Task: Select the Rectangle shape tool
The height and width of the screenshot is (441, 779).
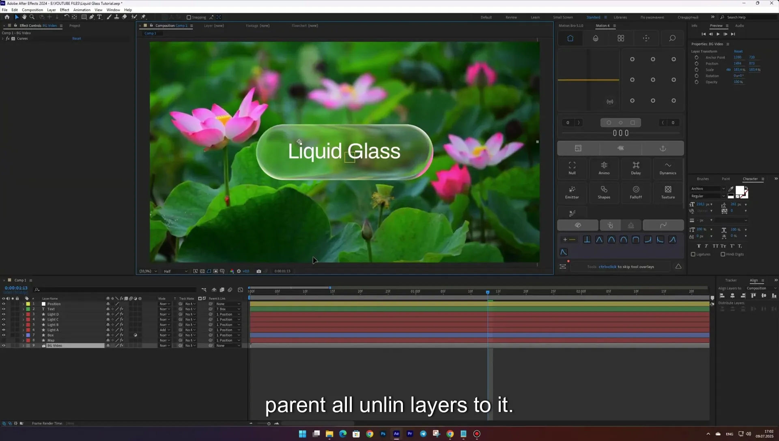Action: click(x=84, y=17)
